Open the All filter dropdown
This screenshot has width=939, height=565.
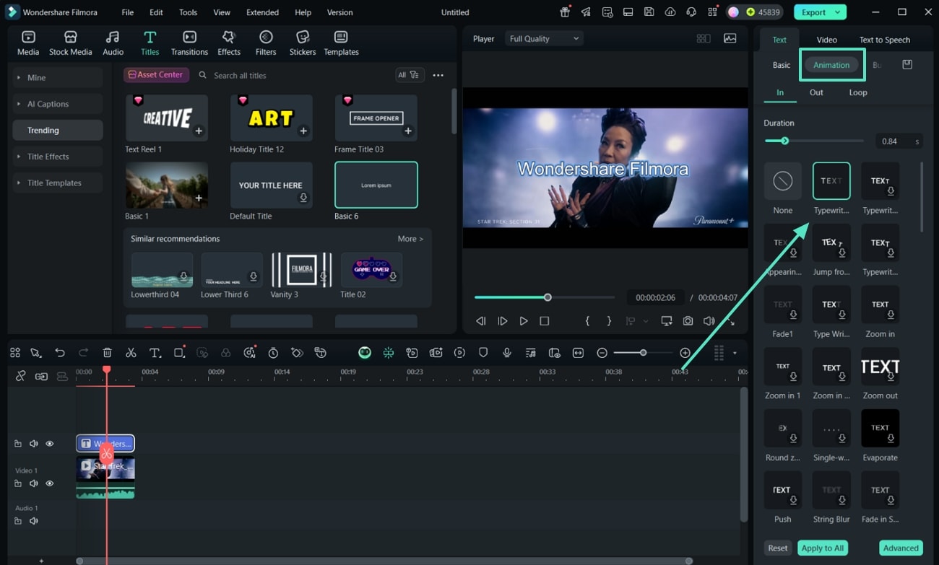point(409,75)
